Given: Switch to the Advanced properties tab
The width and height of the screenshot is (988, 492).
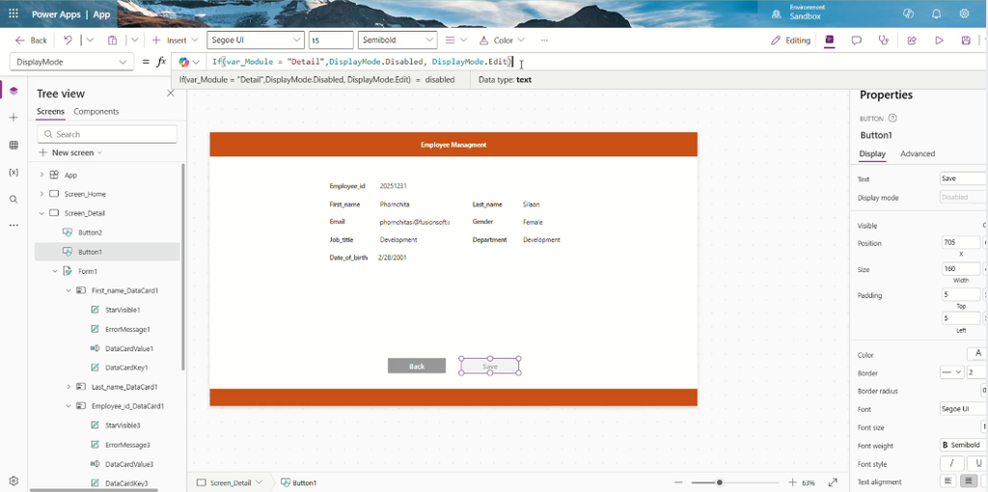Looking at the screenshot, I should [918, 153].
